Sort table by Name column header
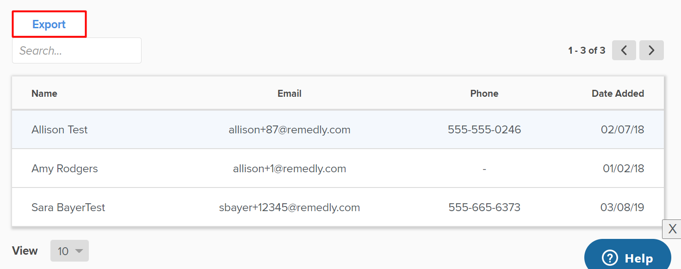The image size is (681, 269). (x=44, y=94)
